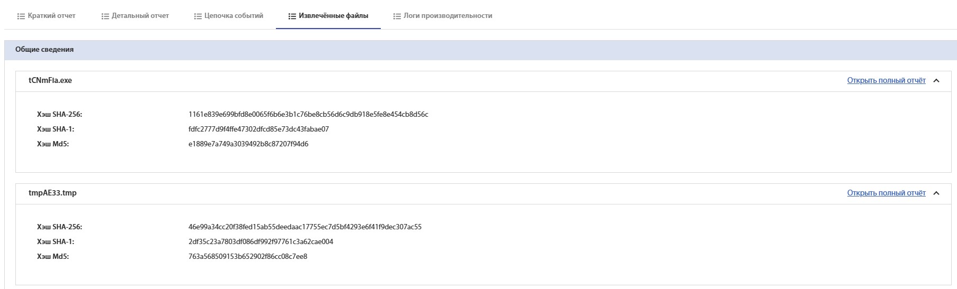Select the Md5 hash value of tmpAE33.tmp
The width and height of the screenshot is (957, 289).
pos(248,257)
